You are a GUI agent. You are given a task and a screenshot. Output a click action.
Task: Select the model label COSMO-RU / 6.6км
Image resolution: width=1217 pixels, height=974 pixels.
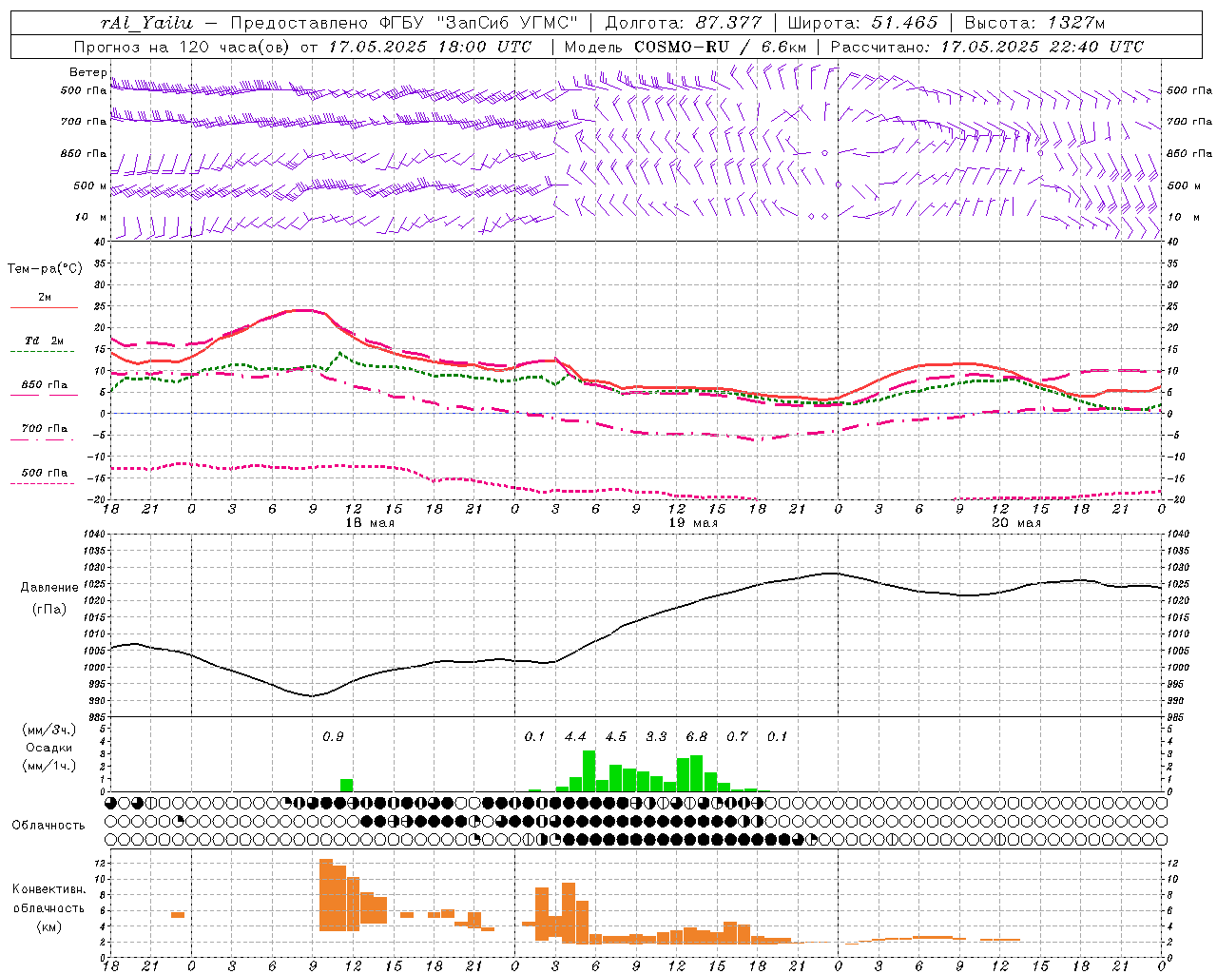pos(723,47)
